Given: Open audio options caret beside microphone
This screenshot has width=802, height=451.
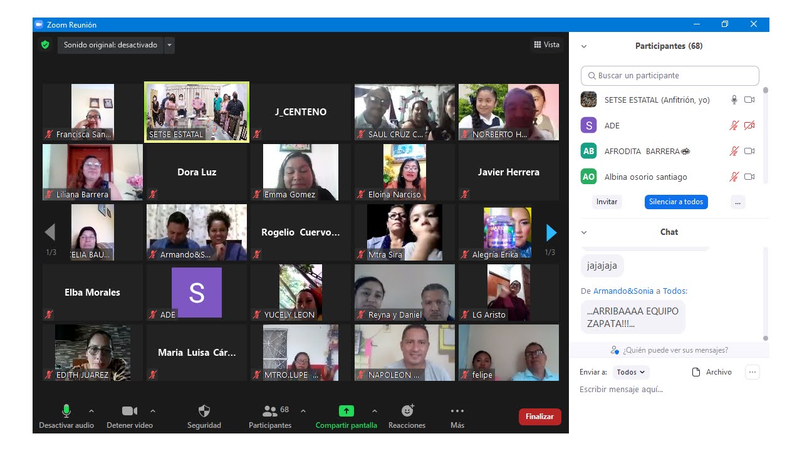Looking at the screenshot, I should coord(91,411).
